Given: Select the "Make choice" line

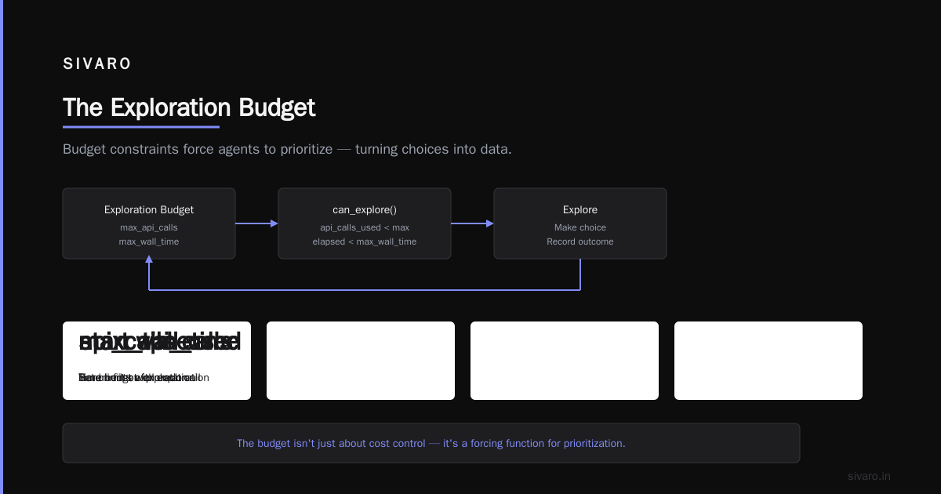Looking at the screenshot, I should 580,227.
